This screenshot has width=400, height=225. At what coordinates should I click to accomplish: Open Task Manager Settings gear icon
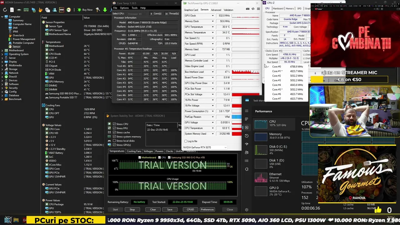[x=247, y=210]
